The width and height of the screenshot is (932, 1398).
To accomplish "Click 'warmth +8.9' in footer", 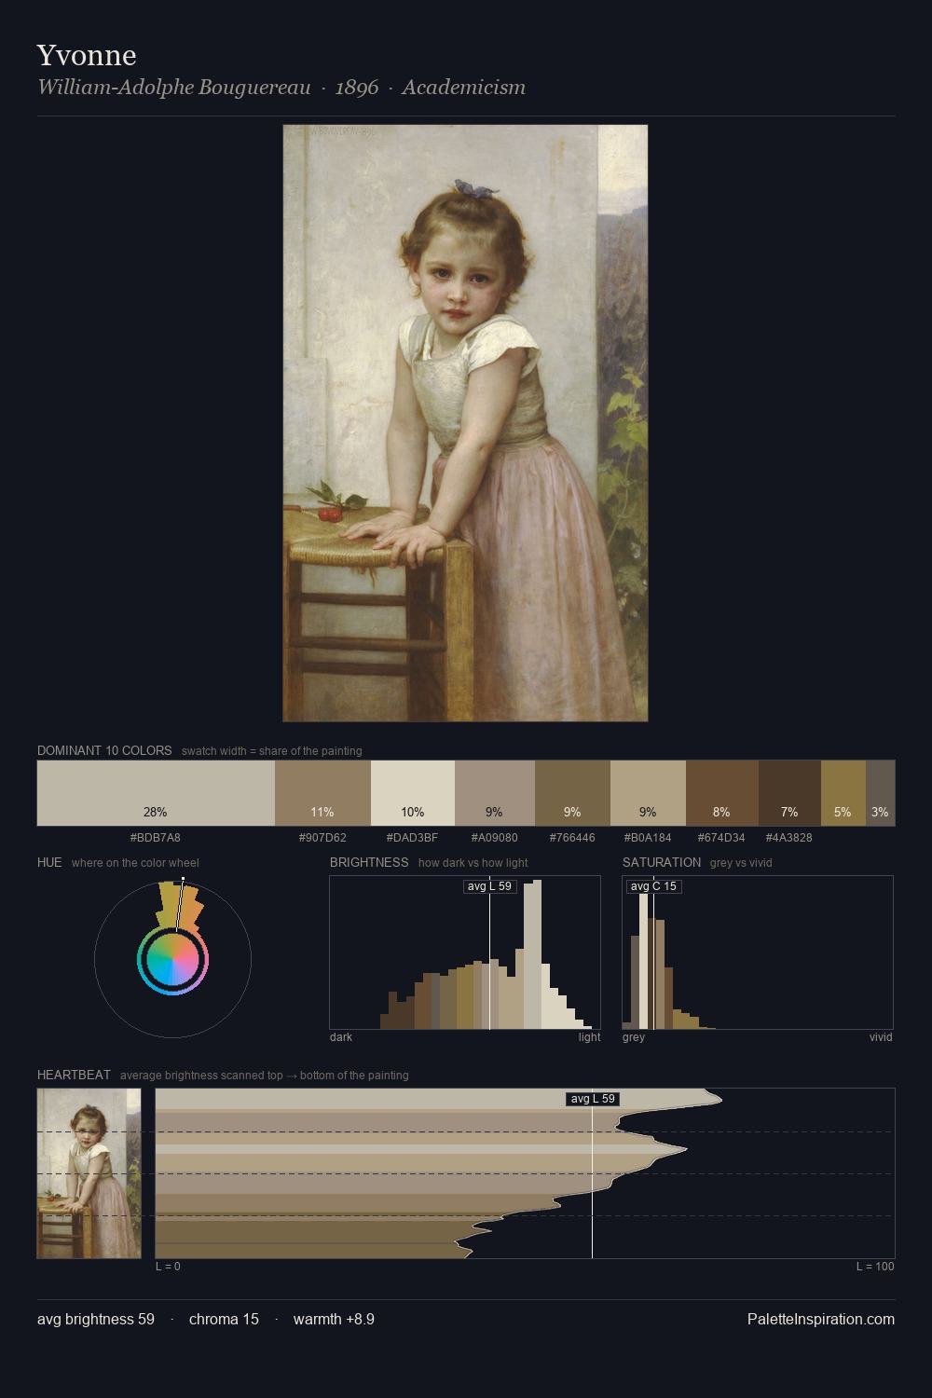I will point(334,1319).
